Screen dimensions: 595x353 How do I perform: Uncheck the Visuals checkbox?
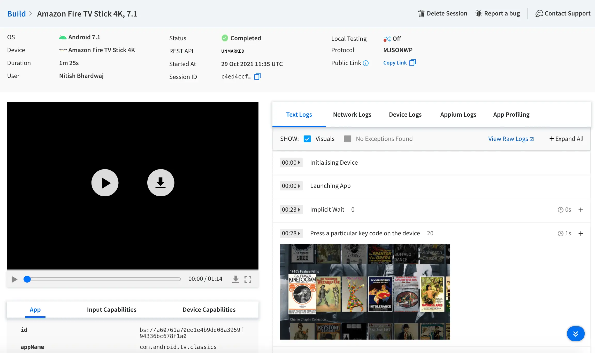pos(307,139)
